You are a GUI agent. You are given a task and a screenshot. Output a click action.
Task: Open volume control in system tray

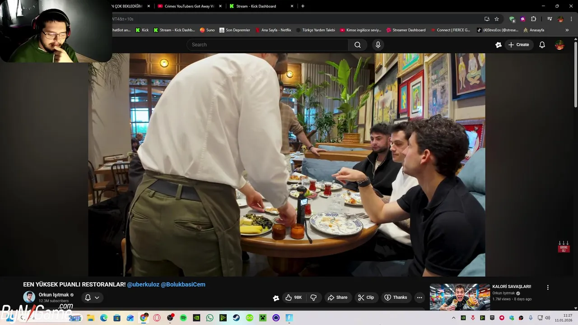coord(548,318)
